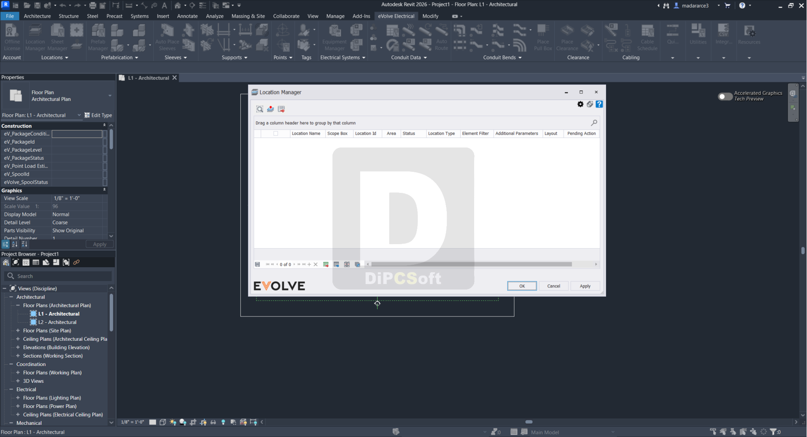Click the column chooser icon in grid footer

(x=347, y=264)
